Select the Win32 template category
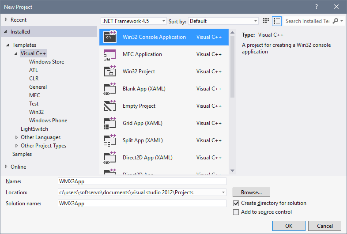 pos(36,112)
